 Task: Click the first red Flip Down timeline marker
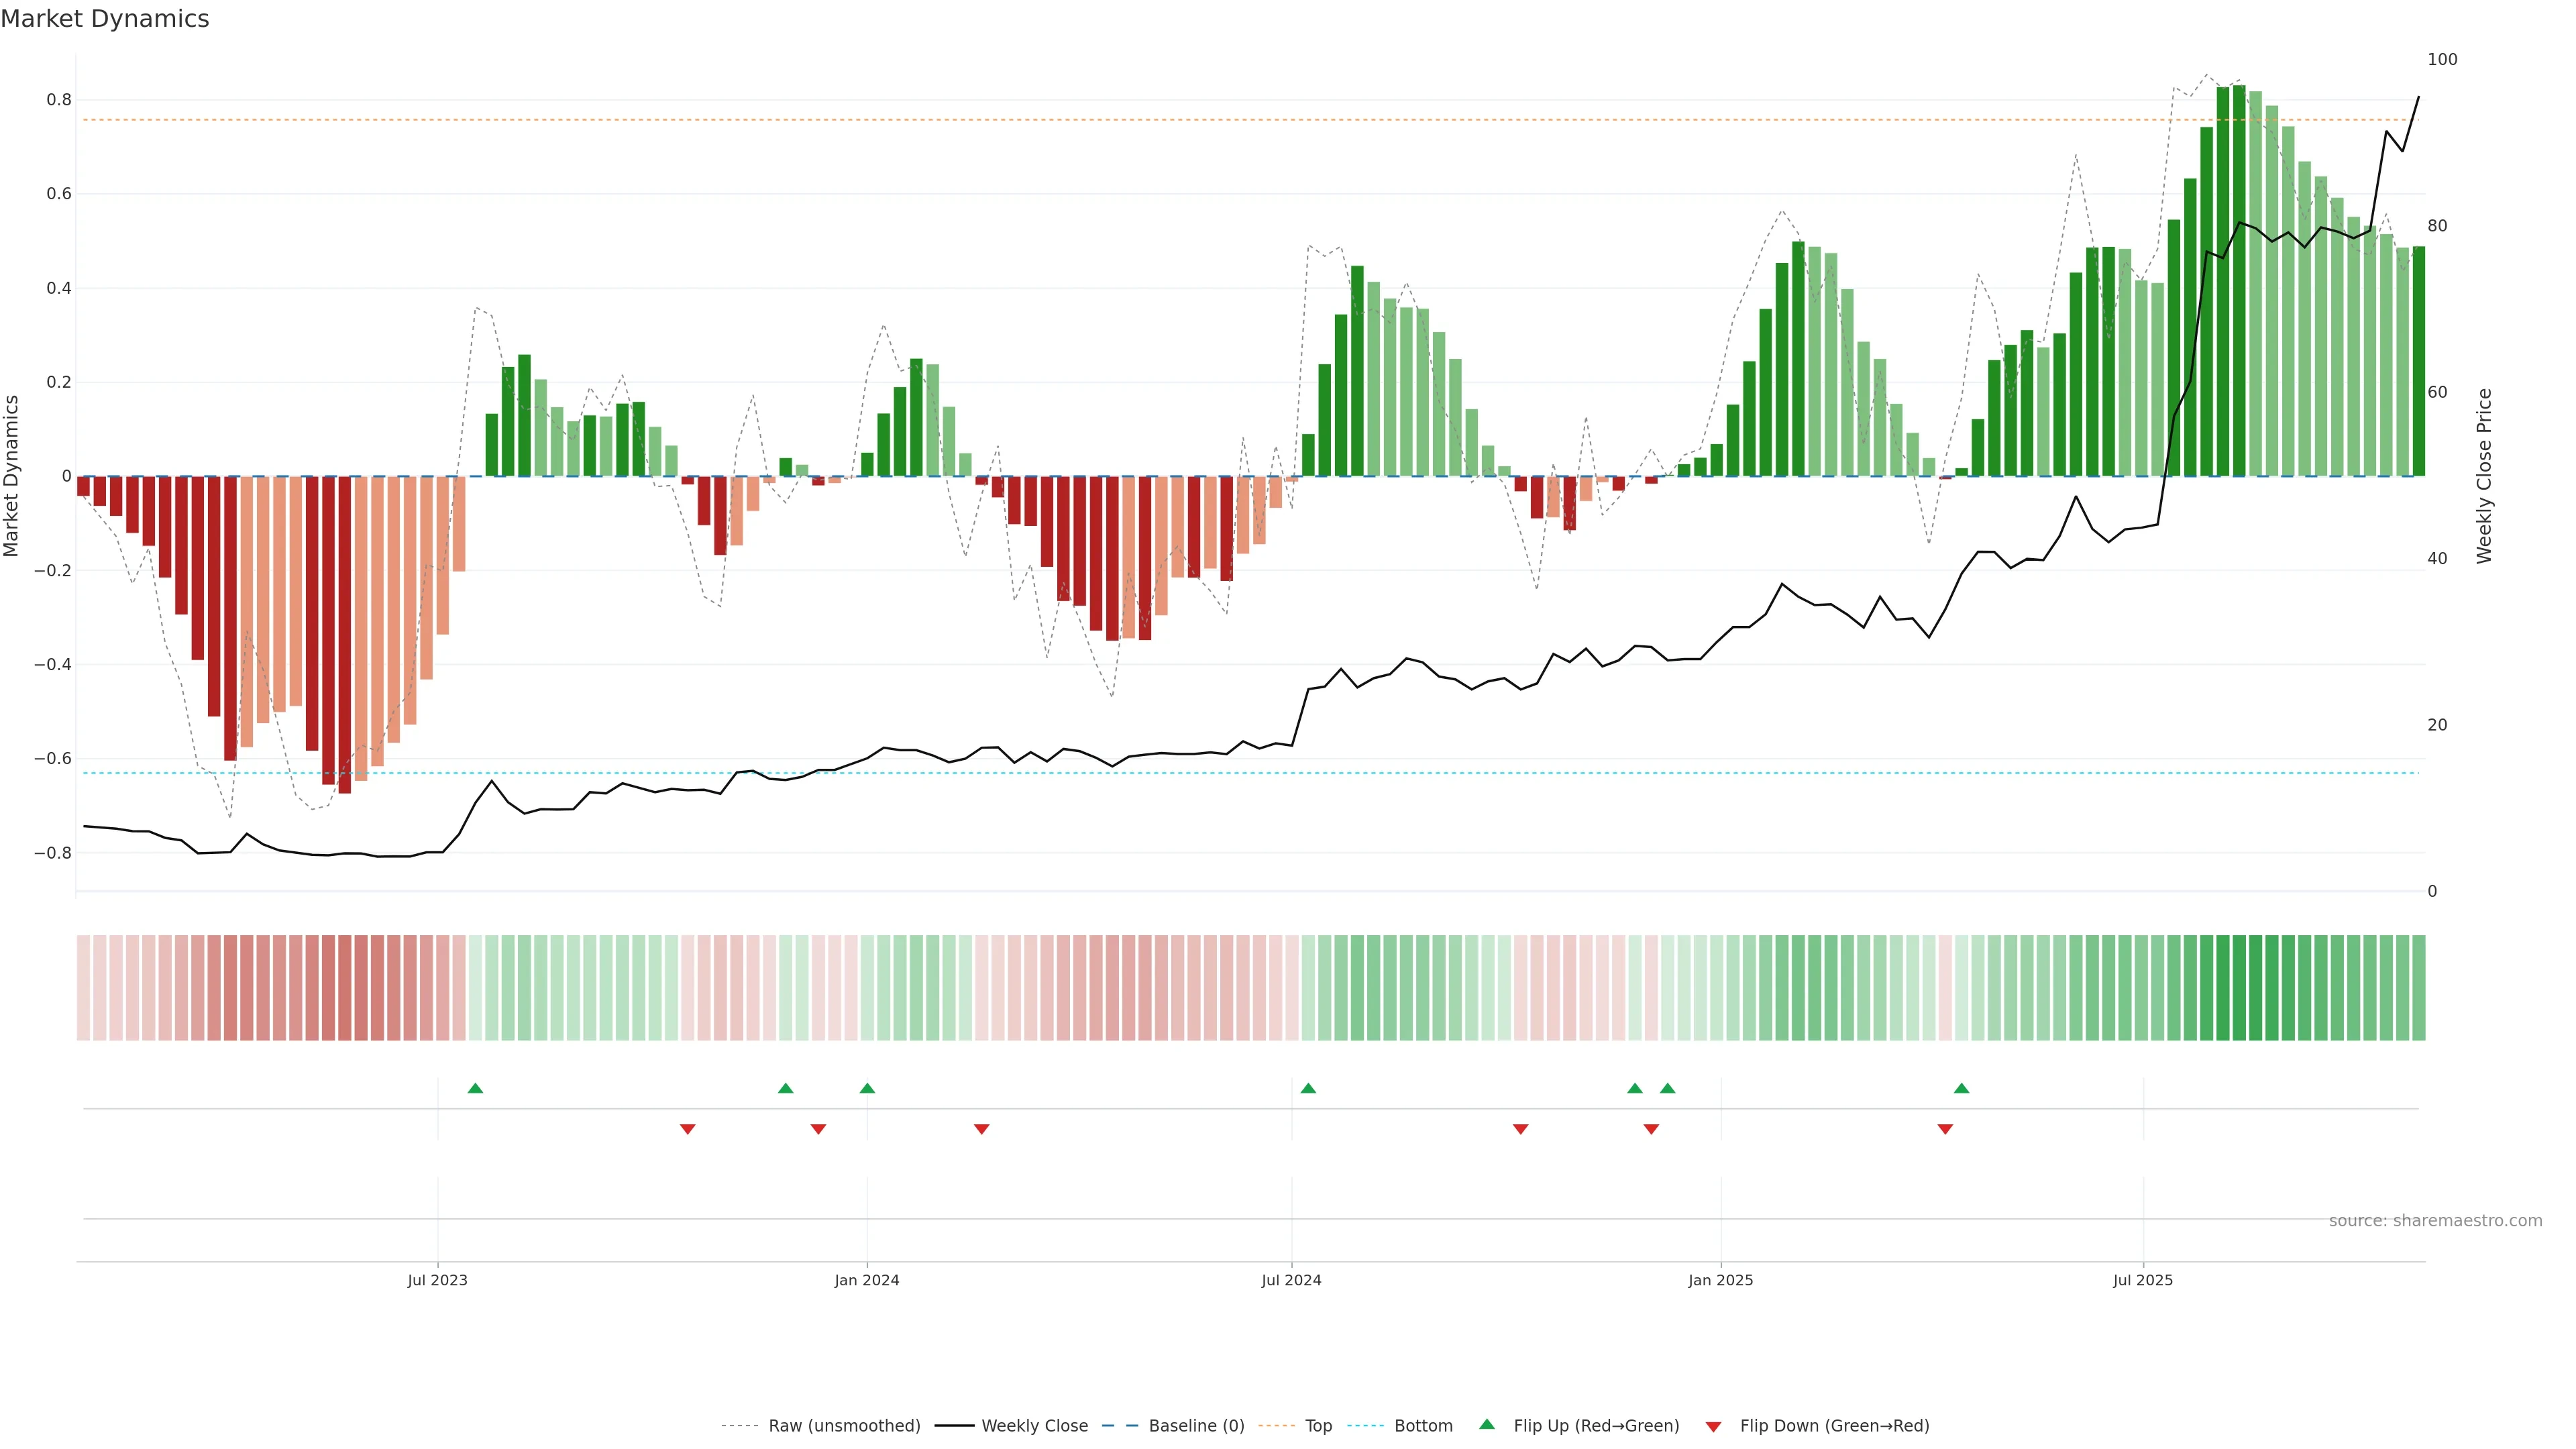(687, 1129)
